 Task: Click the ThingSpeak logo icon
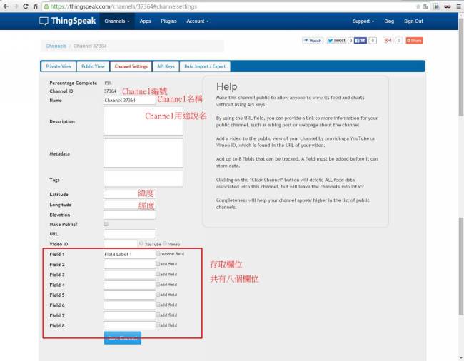click(44, 21)
